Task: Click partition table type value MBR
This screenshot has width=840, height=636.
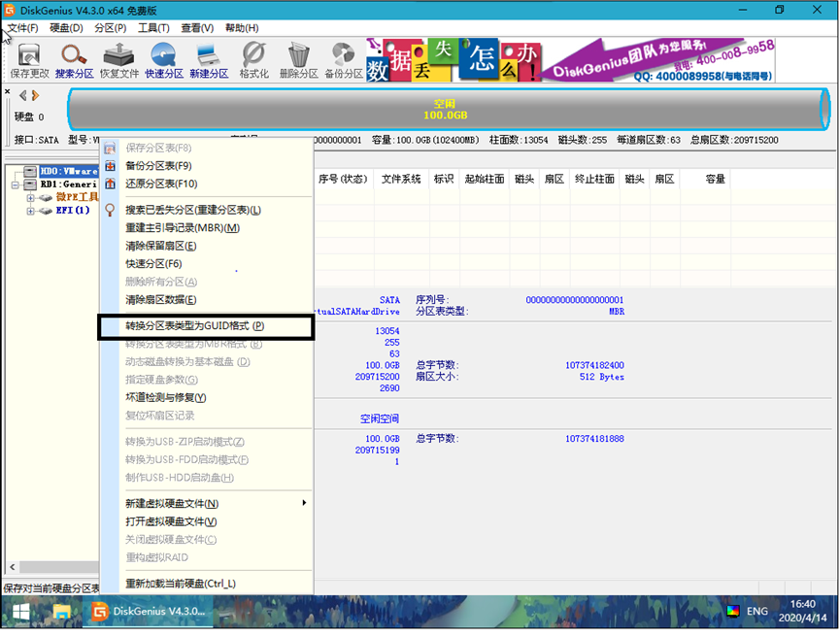Action: [x=617, y=312]
